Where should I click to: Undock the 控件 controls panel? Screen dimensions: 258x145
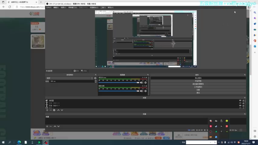click(245, 75)
